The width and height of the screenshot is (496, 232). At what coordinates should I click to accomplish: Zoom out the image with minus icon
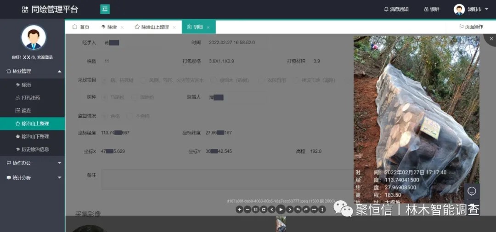248,209
